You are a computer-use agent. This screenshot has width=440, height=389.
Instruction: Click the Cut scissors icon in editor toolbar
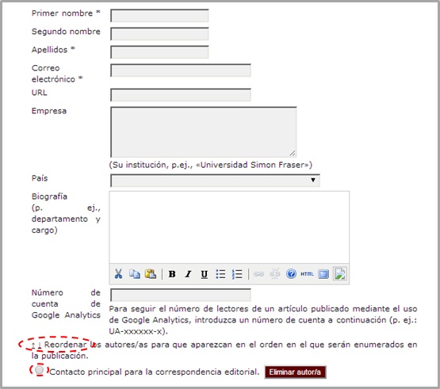118,274
